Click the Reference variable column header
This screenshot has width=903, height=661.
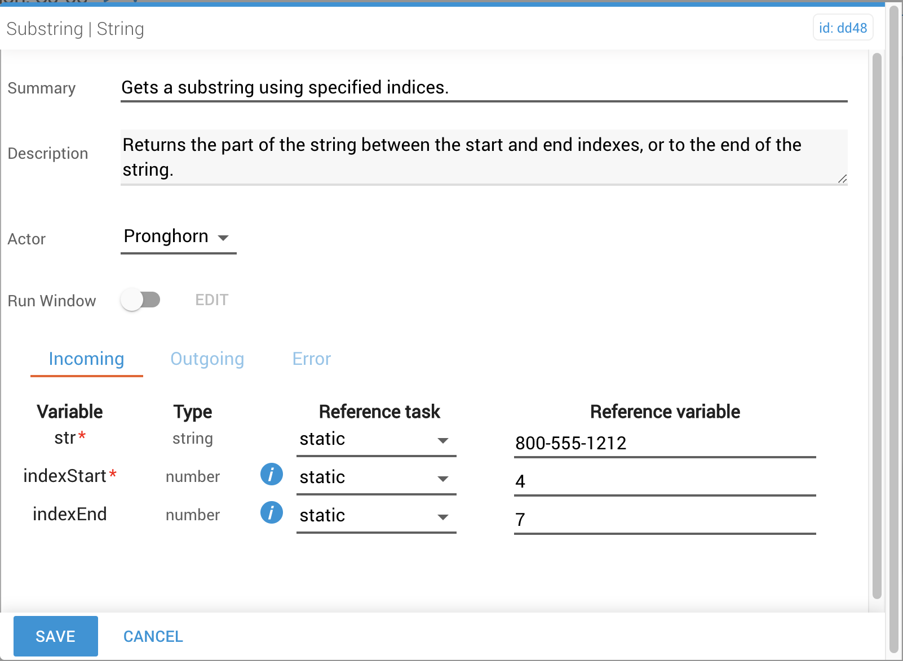pyautogui.click(x=665, y=412)
